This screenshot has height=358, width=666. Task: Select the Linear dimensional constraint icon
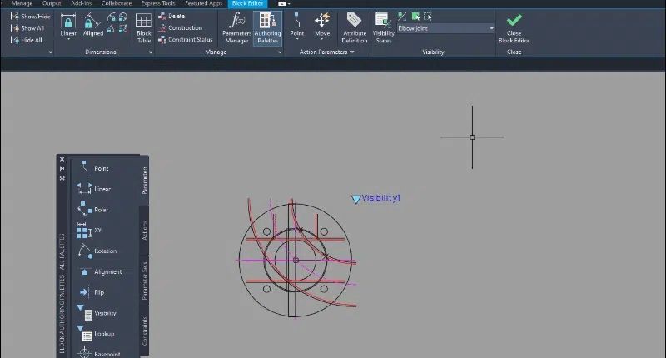click(x=68, y=21)
